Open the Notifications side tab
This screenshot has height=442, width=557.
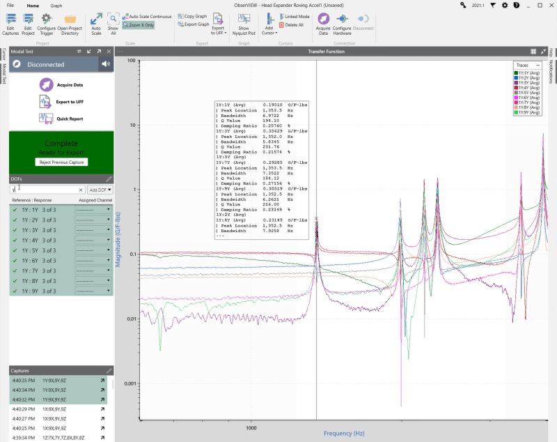550,72
